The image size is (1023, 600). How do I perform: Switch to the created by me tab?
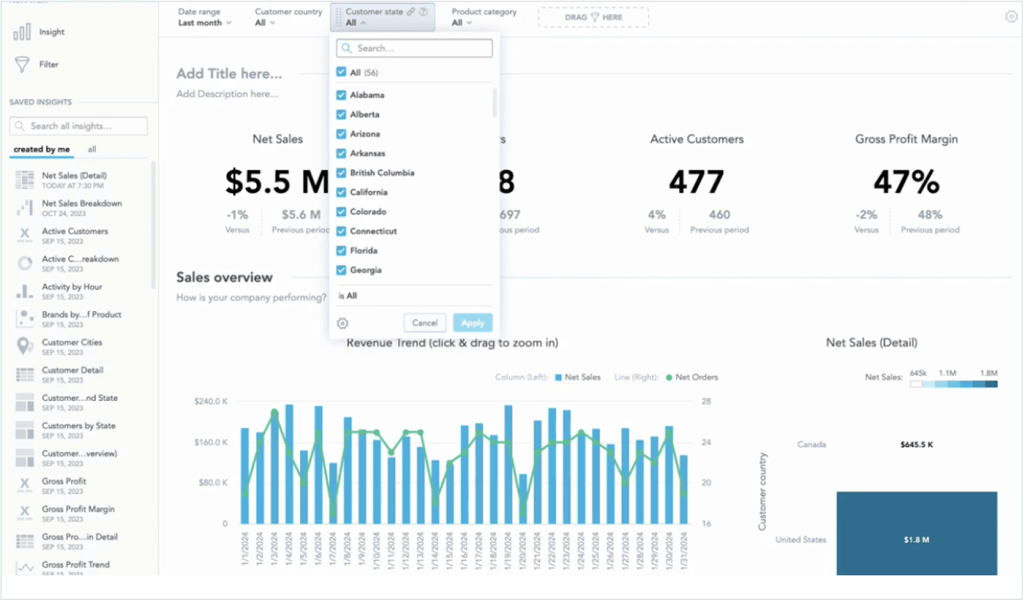42,149
